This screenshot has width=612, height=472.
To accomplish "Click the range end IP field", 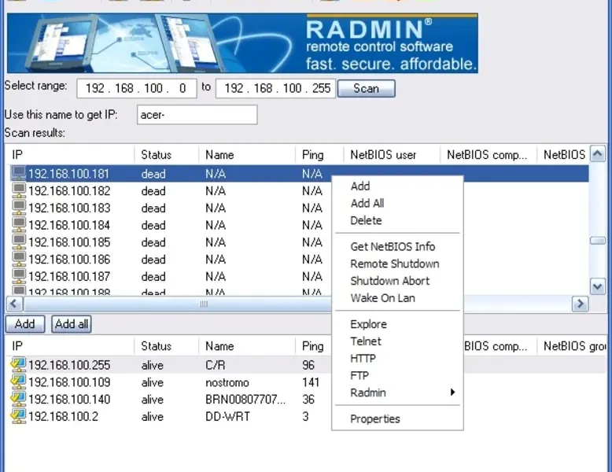I will [x=275, y=88].
